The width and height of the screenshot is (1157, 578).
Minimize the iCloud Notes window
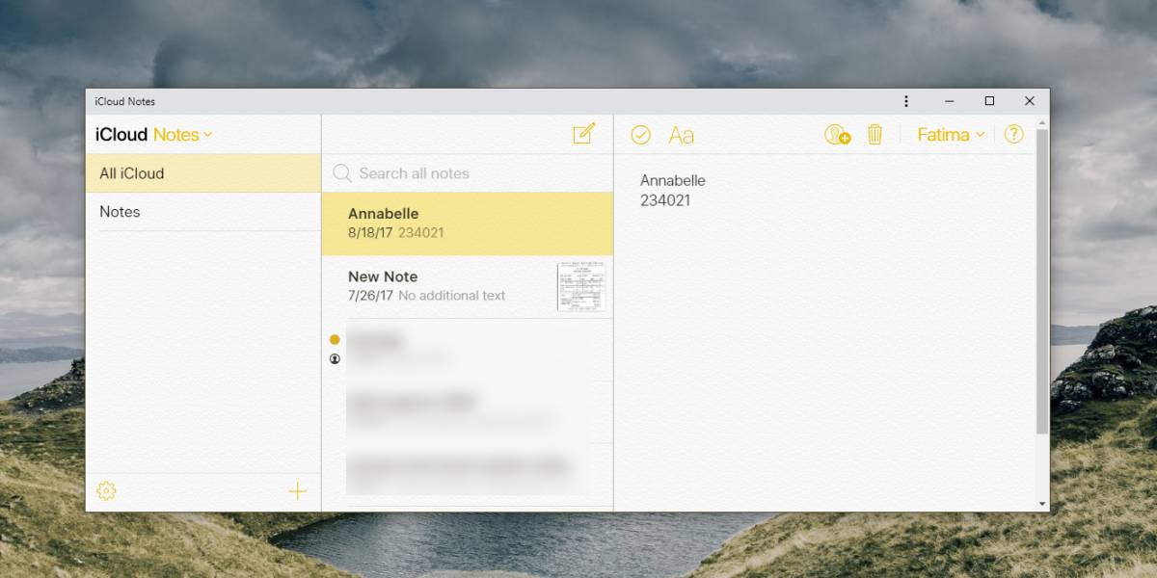950,101
